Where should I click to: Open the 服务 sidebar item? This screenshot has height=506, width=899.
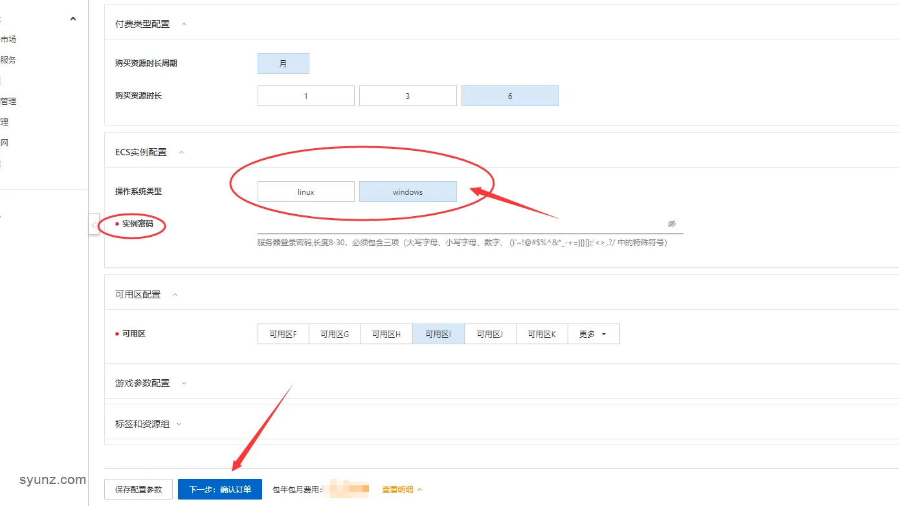click(x=8, y=60)
